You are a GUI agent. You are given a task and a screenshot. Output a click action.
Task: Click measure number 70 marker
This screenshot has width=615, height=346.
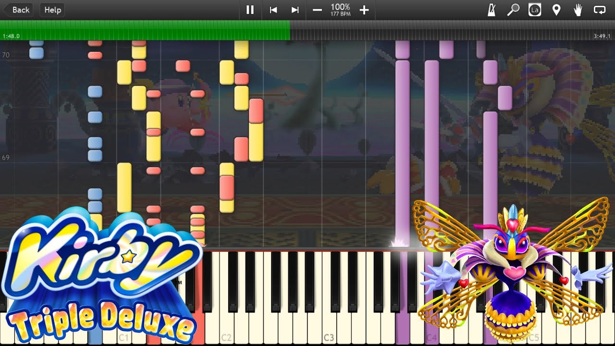point(6,55)
